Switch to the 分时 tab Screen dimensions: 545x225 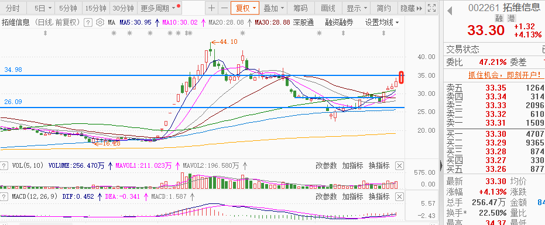click(x=13, y=8)
